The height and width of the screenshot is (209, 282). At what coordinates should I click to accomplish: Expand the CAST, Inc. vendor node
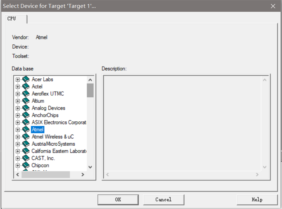point(18,159)
